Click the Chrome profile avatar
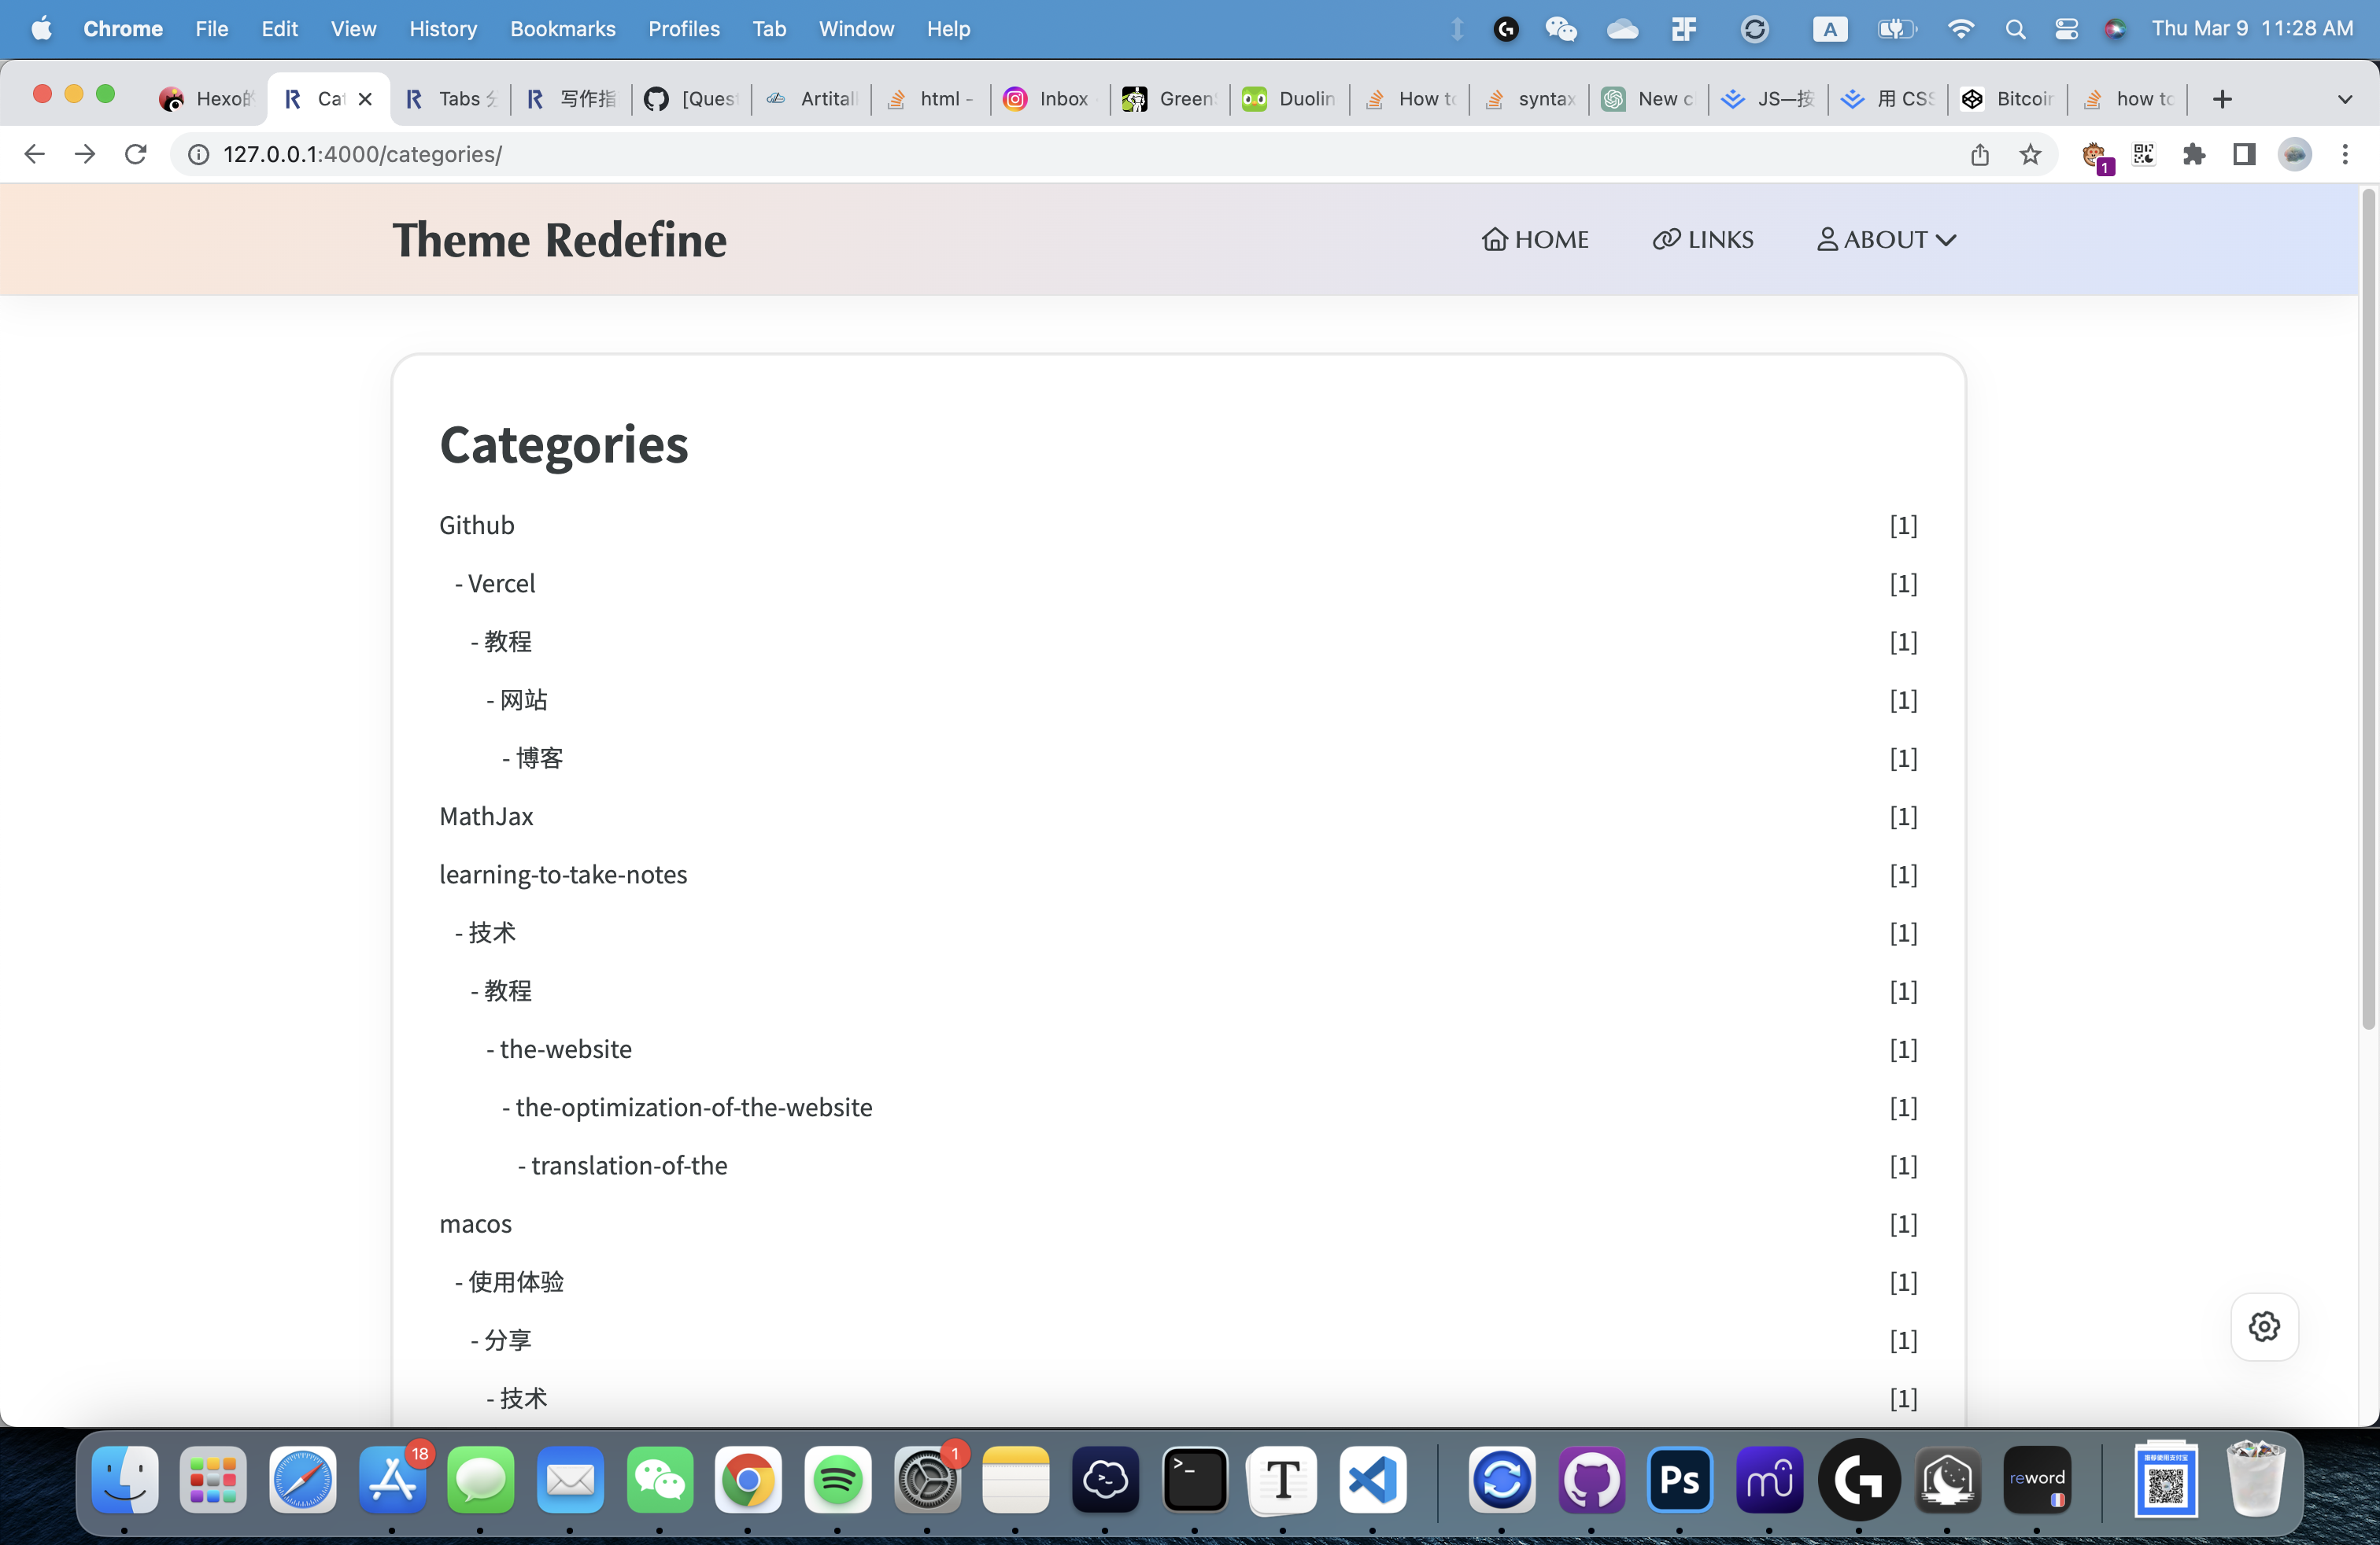 tap(2295, 155)
